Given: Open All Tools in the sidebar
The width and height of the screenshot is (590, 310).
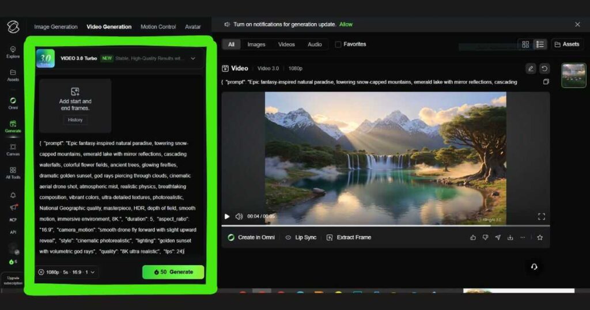Looking at the screenshot, I should (13, 173).
